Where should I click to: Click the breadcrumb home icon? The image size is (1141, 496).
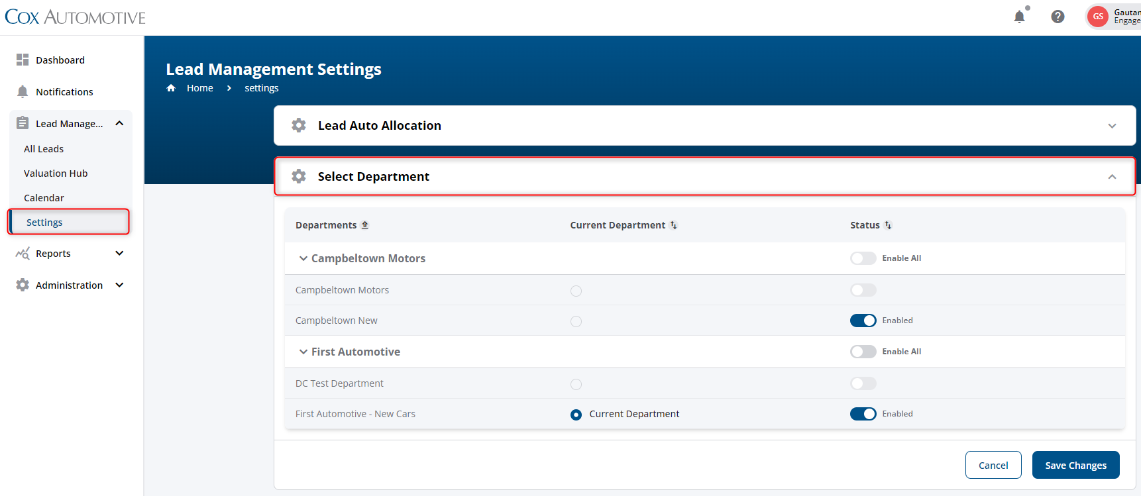[x=171, y=88]
